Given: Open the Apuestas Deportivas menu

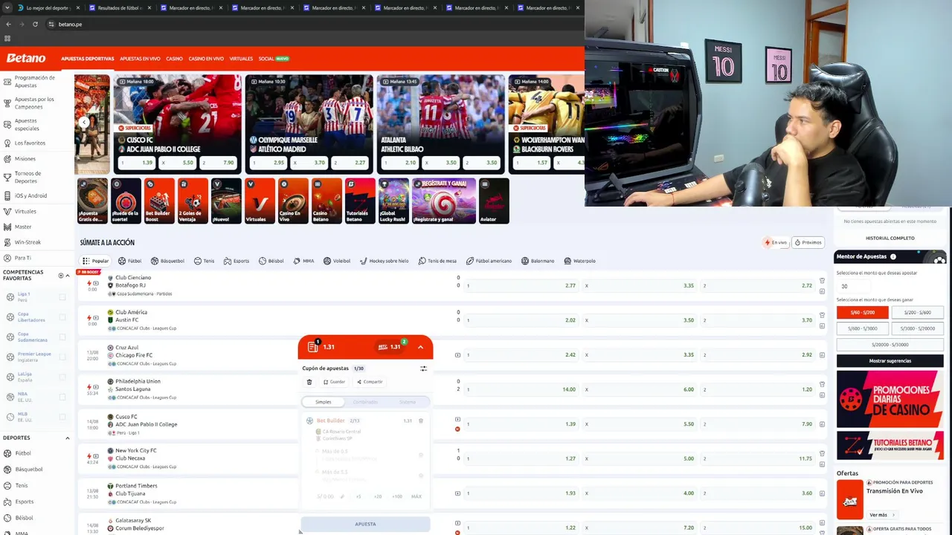Looking at the screenshot, I should pos(88,59).
